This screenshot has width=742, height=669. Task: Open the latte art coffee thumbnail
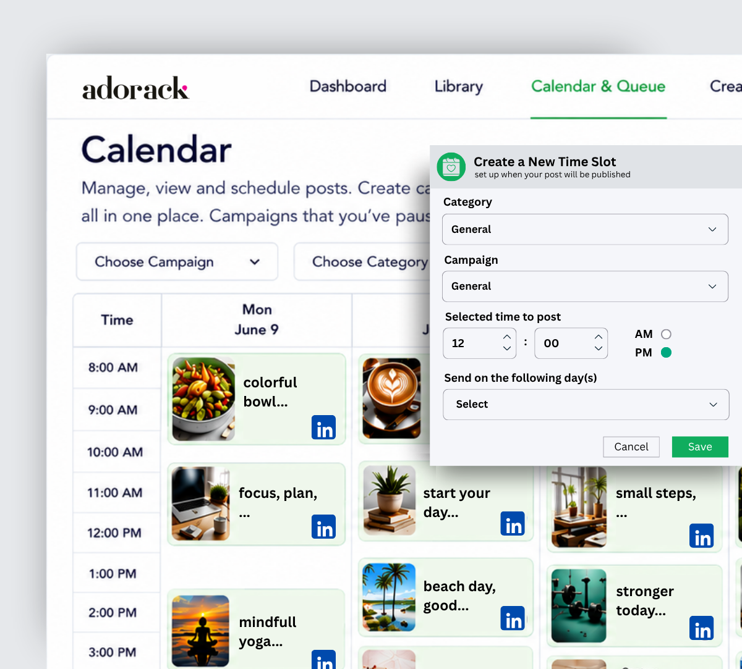click(x=391, y=398)
